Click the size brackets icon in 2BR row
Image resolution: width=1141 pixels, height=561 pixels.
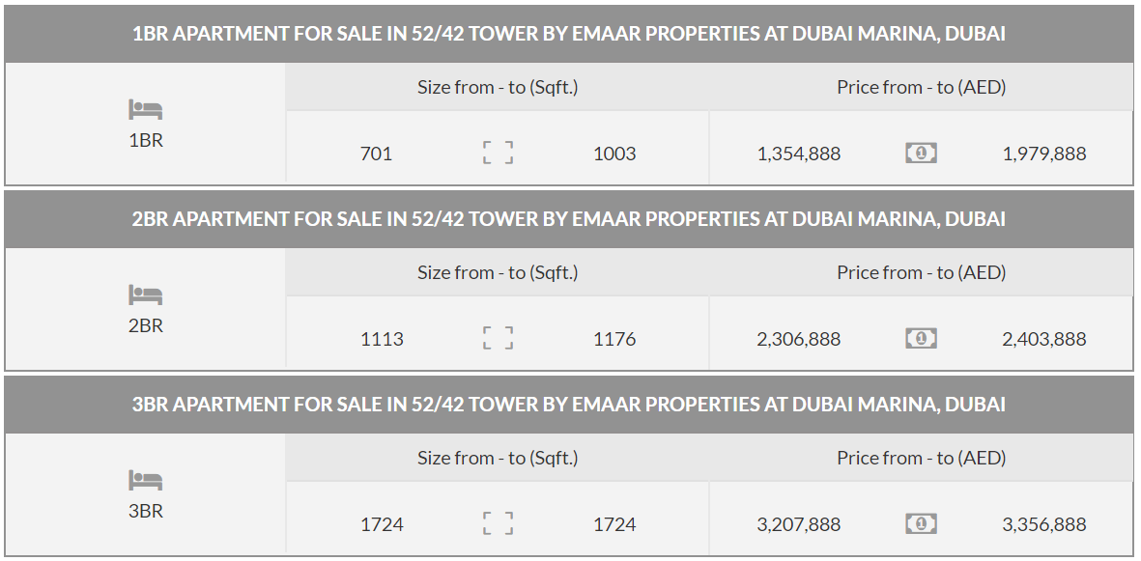click(499, 338)
